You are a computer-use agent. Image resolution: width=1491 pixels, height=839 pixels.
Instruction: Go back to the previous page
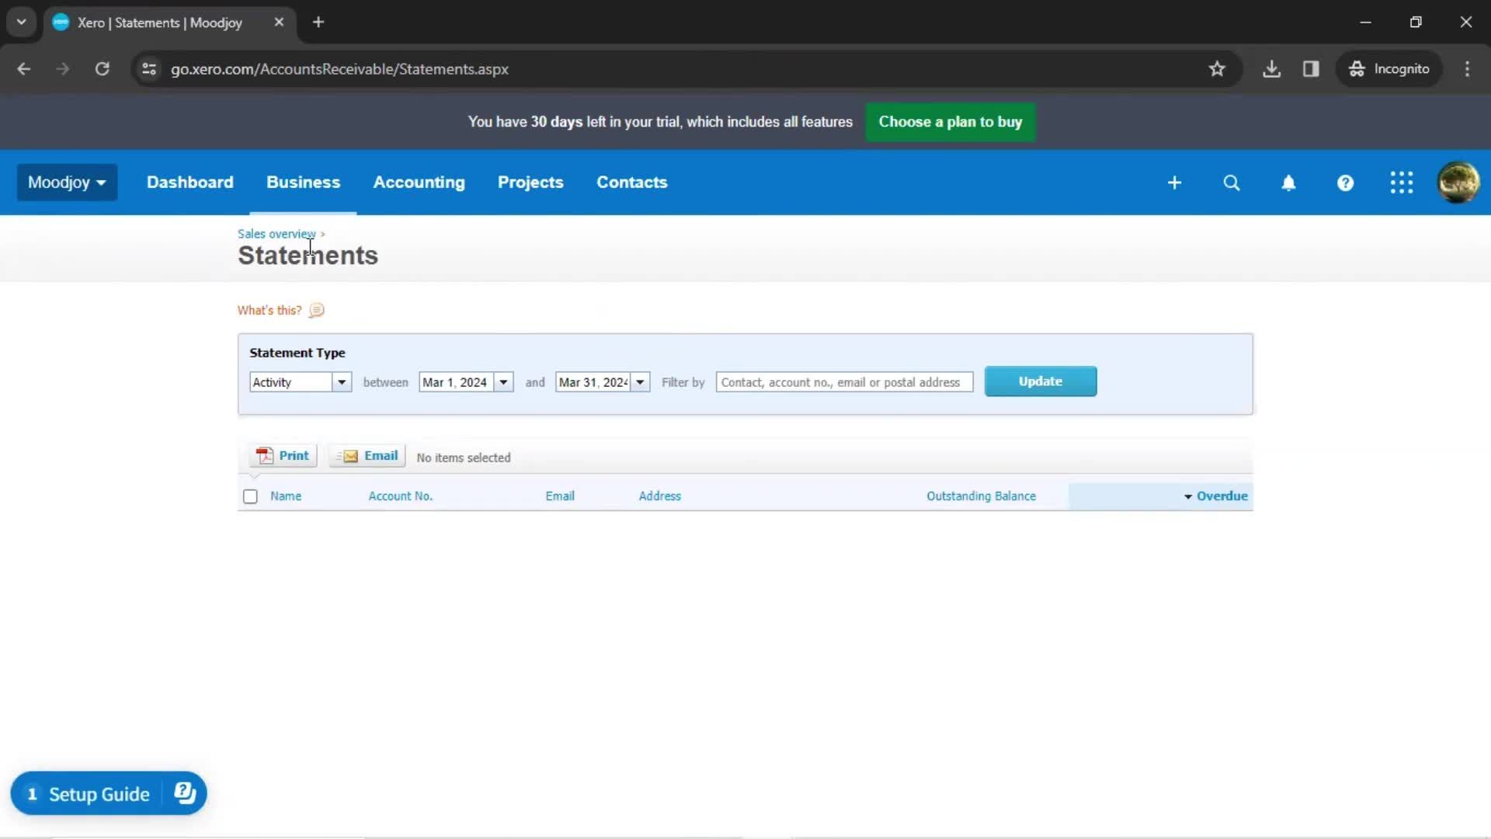(x=24, y=69)
